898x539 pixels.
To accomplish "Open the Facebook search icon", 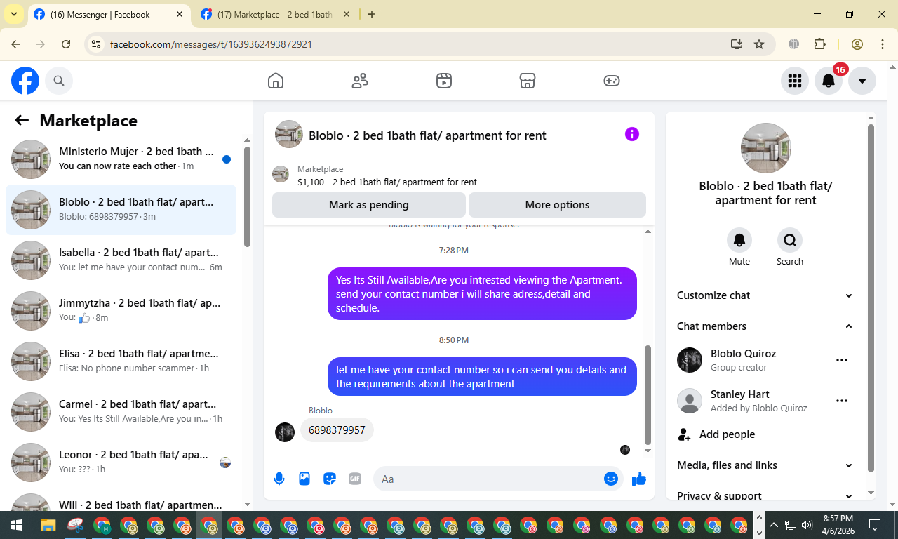I will point(59,81).
